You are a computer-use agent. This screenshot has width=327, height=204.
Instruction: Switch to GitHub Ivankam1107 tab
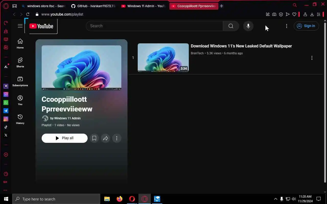[x=93, y=6]
